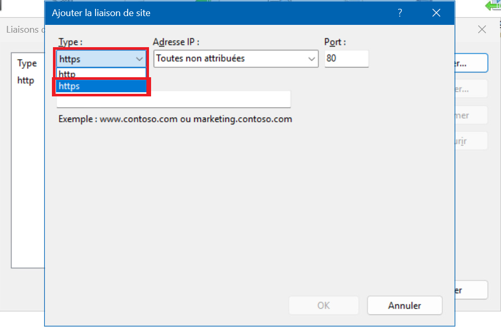Click the green arrow icon at top right

click(493, 5)
